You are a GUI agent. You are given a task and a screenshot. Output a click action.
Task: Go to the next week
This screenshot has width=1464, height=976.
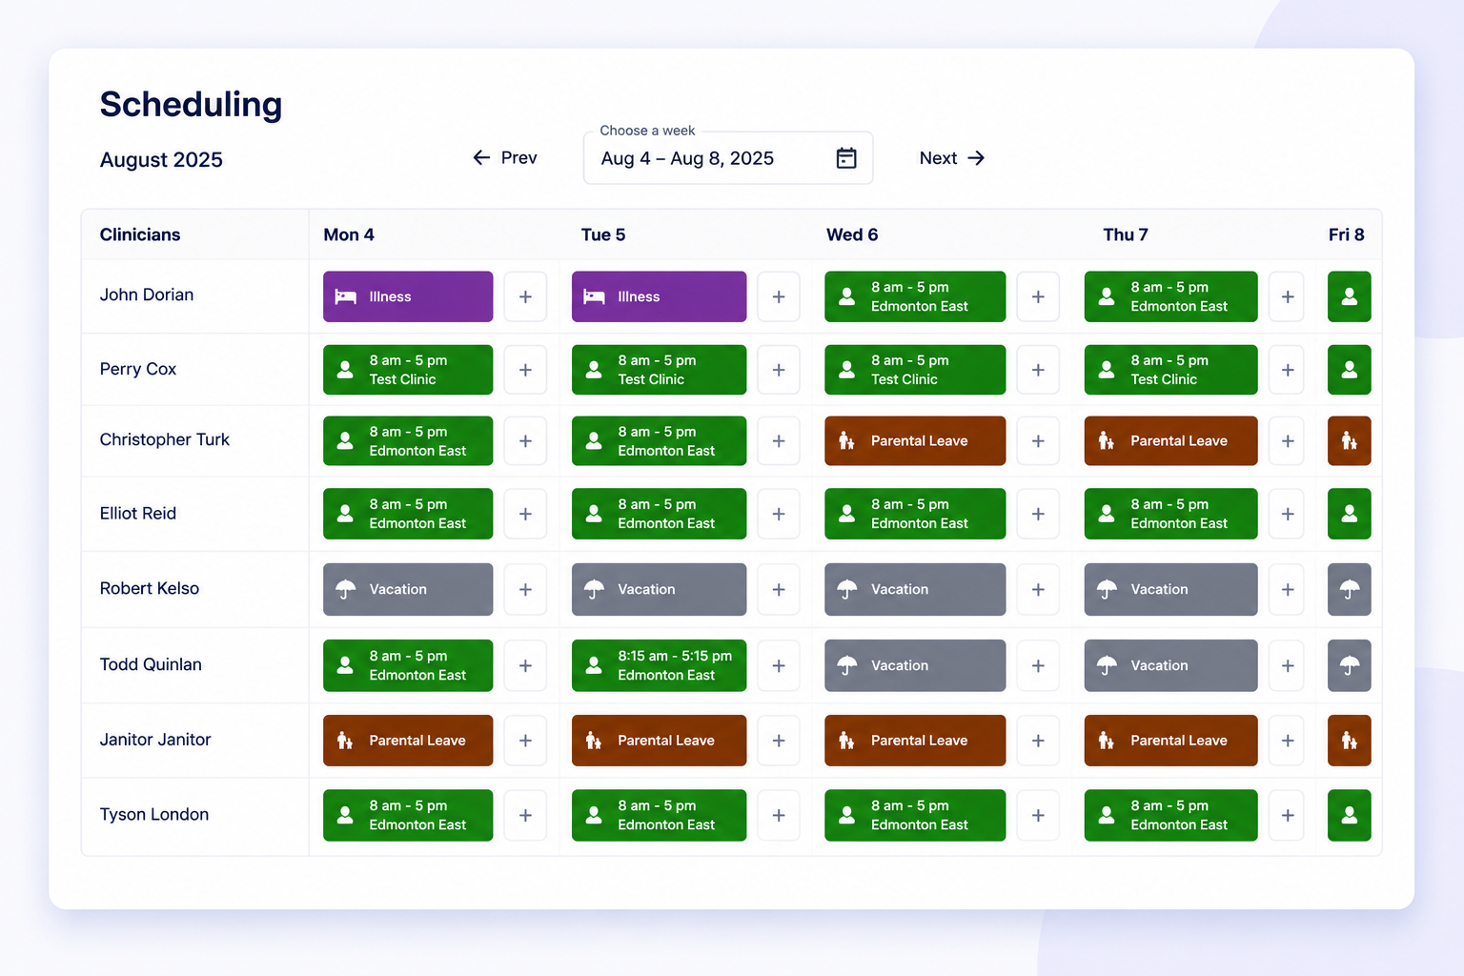[x=952, y=158]
